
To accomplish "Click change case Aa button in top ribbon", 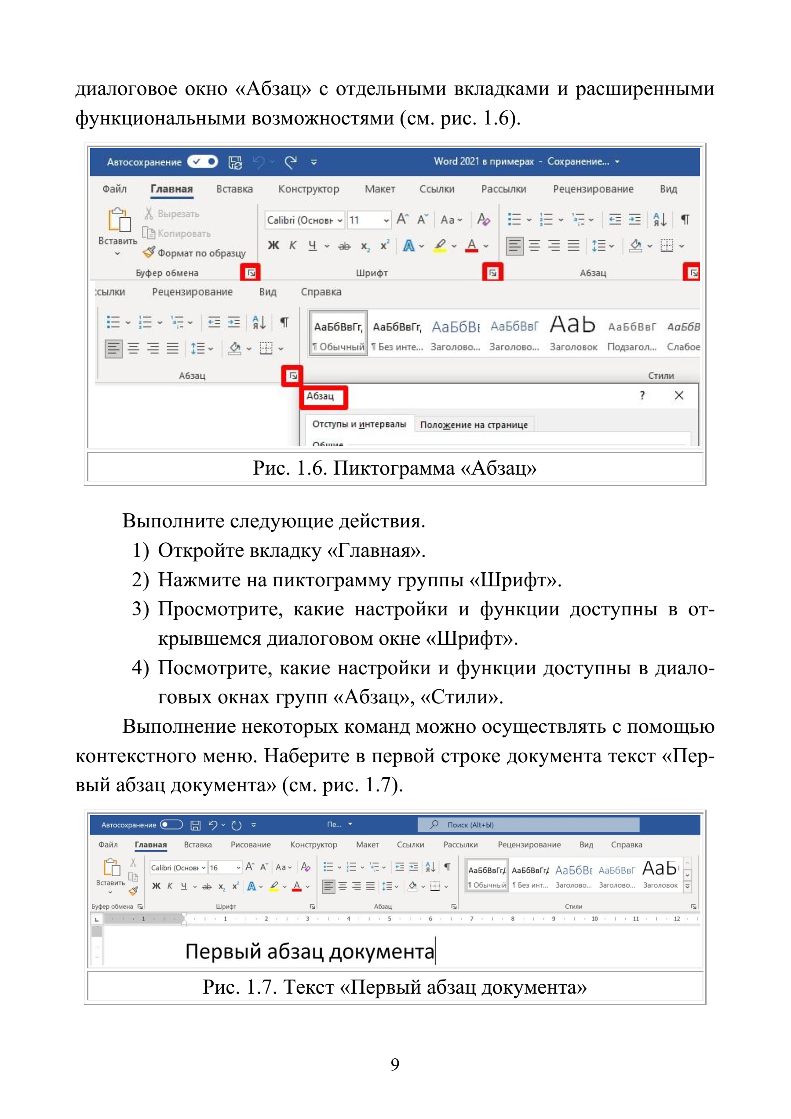I will click(x=451, y=220).
